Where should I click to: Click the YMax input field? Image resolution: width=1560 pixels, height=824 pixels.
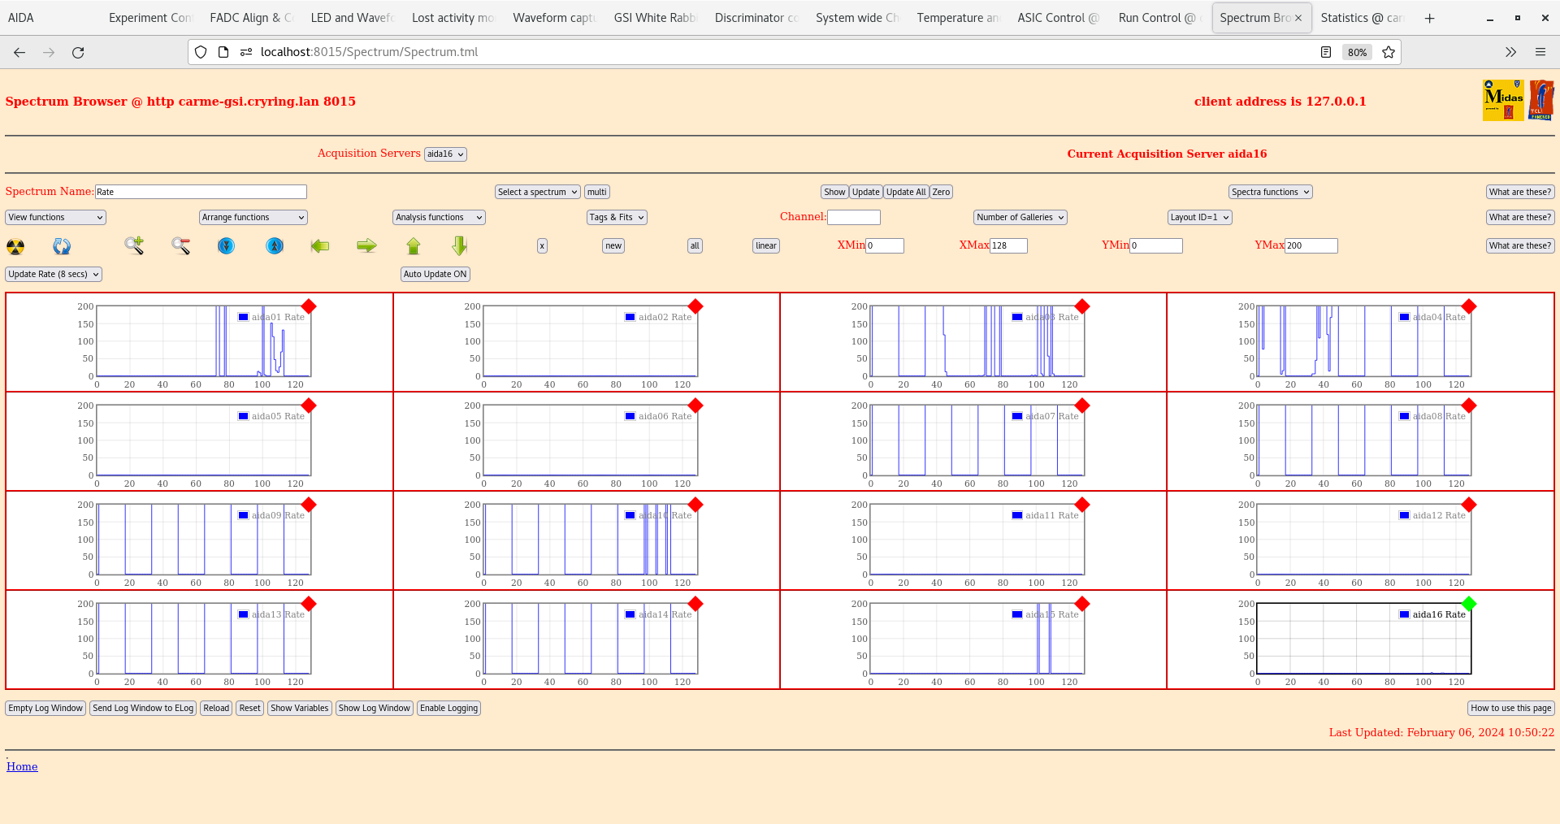1311,245
